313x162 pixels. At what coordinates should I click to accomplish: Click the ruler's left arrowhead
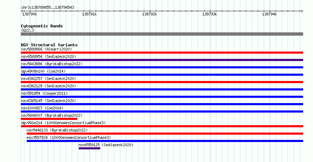pyautogui.click(x=22, y=11)
